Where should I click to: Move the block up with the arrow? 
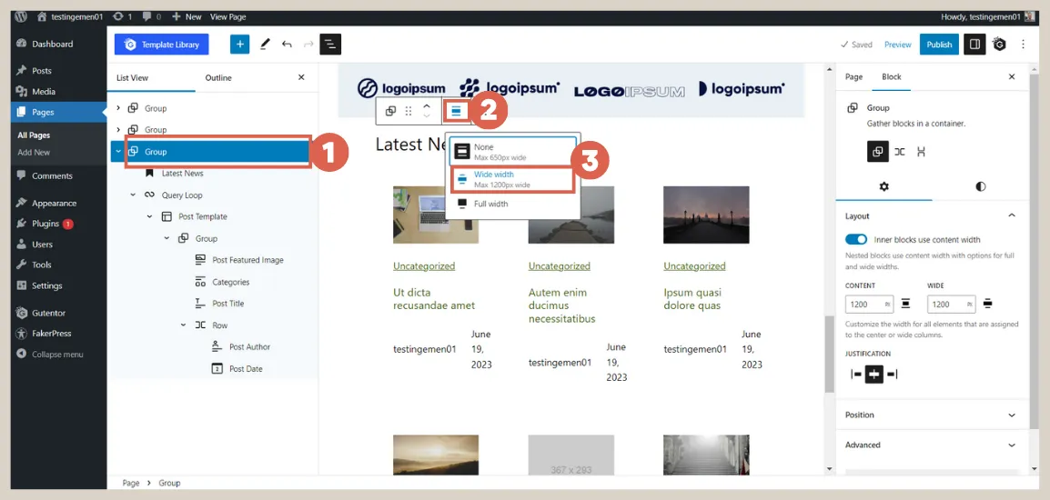point(427,106)
